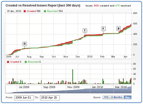
Task: Click the To date input field
Action: (x=50, y=98)
